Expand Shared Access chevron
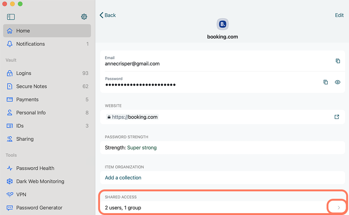 pos(339,208)
